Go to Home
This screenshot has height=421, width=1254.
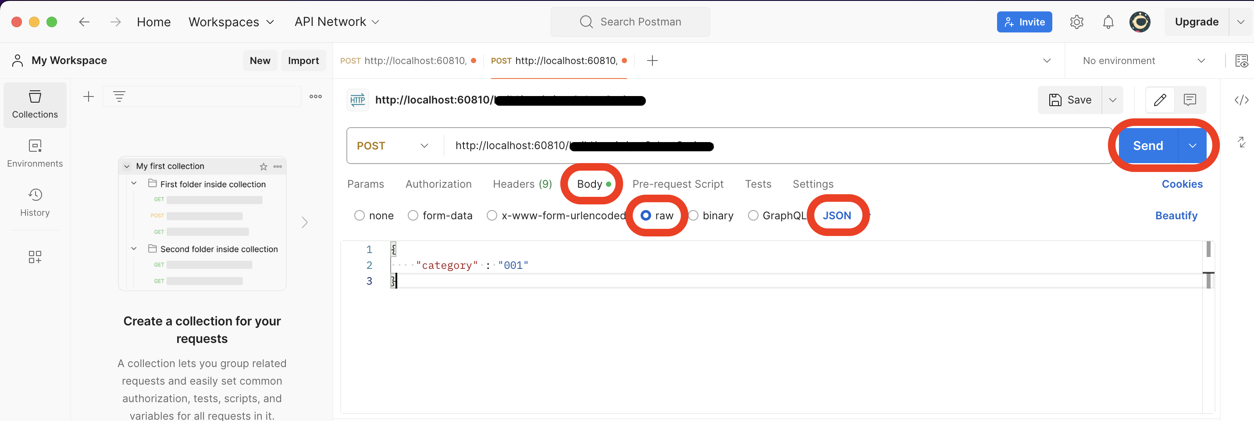[154, 22]
